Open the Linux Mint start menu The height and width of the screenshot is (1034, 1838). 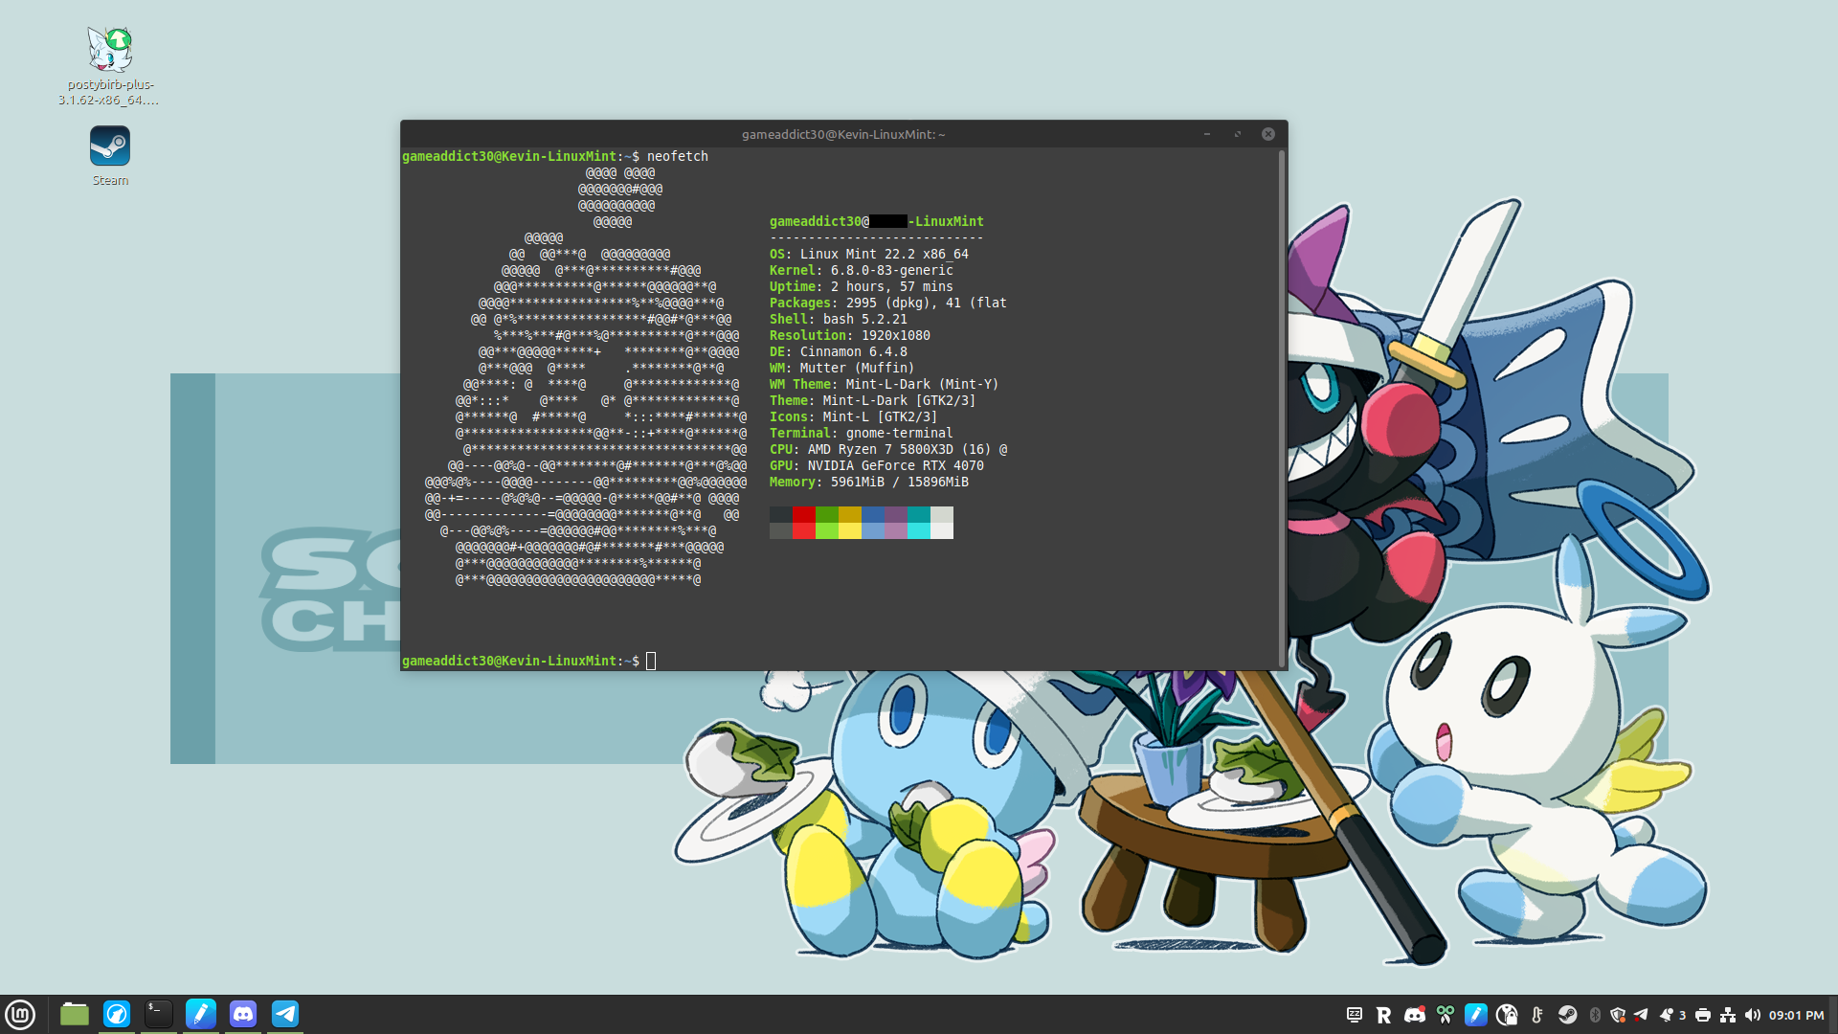click(x=20, y=1014)
